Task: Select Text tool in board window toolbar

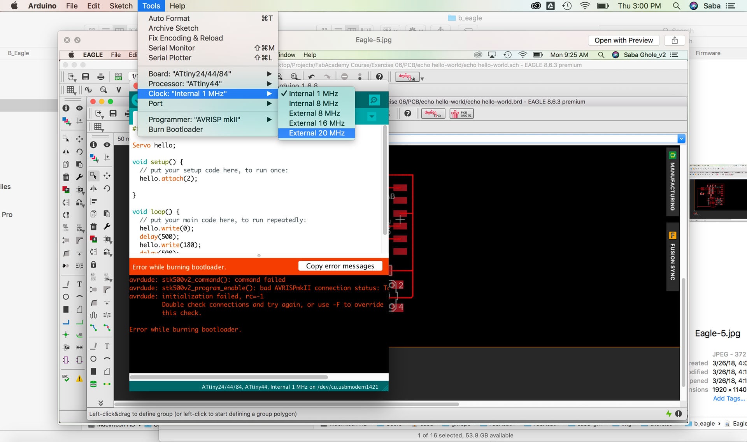Action: pos(107,346)
